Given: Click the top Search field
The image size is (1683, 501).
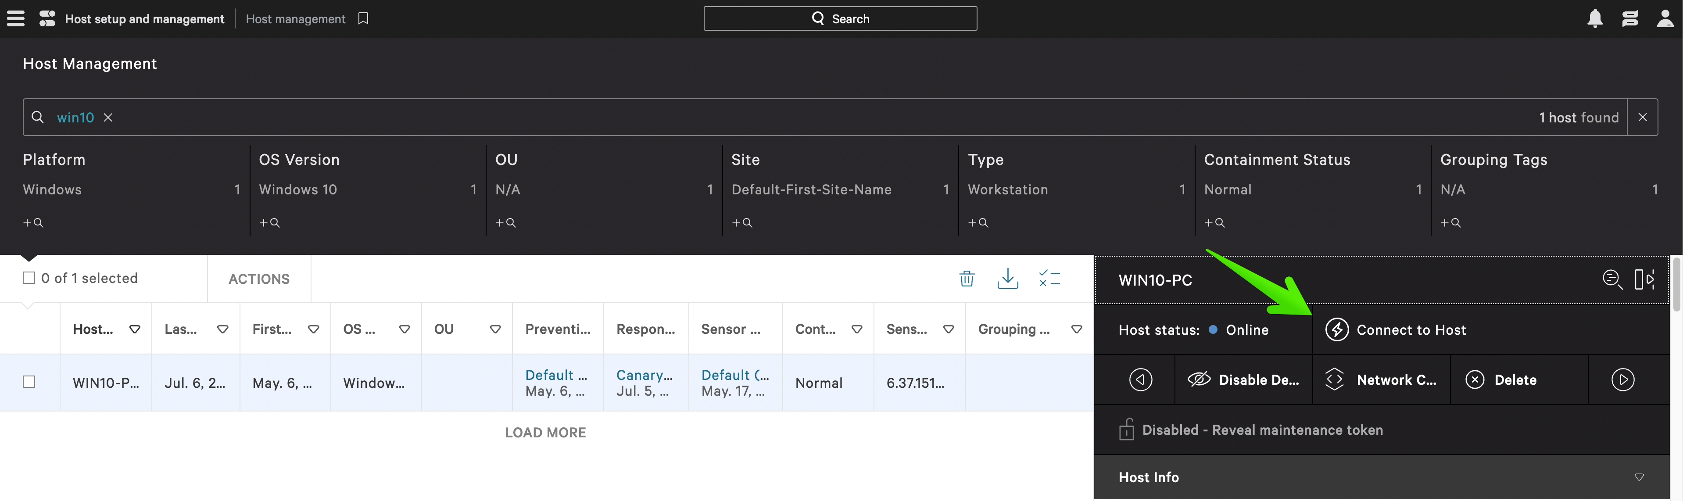Looking at the screenshot, I should click(x=840, y=18).
